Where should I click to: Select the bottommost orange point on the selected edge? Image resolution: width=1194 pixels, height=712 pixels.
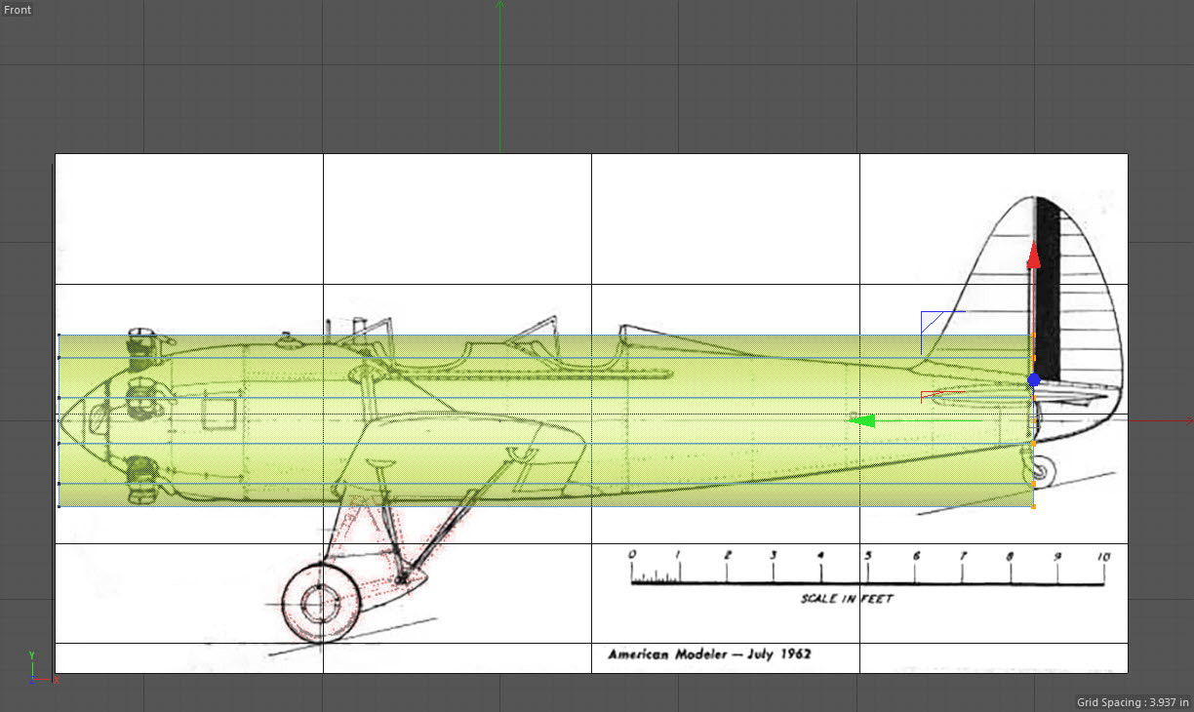(x=1034, y=506)
